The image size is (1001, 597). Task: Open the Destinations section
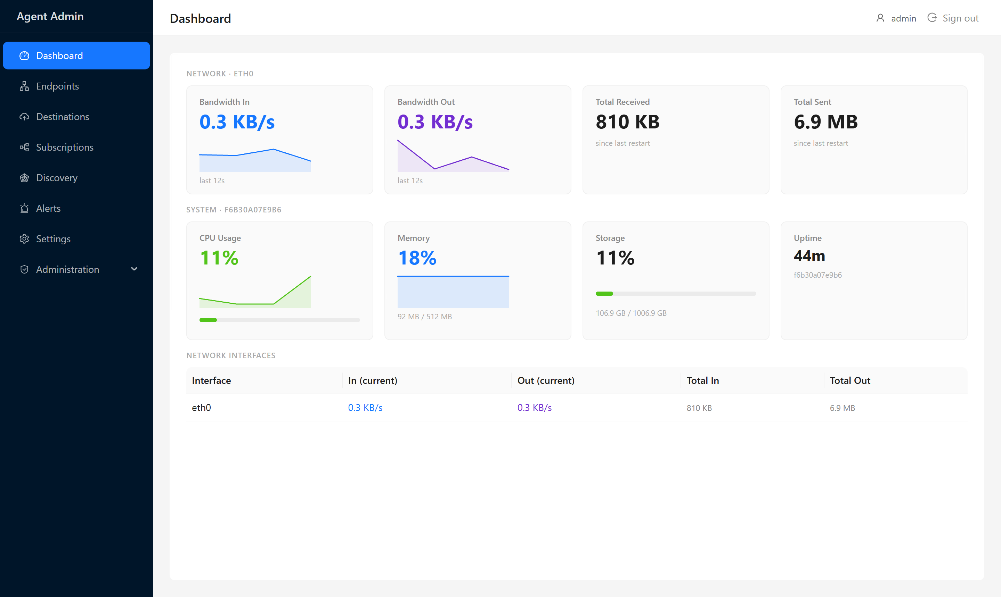tap(76, 117)
